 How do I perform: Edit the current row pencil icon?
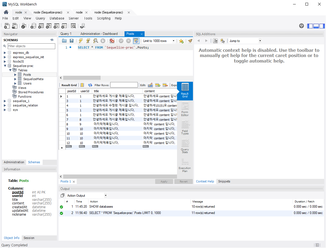[x=150, y=85]
